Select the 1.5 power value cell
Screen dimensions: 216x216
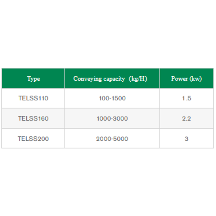coord(186,98)
